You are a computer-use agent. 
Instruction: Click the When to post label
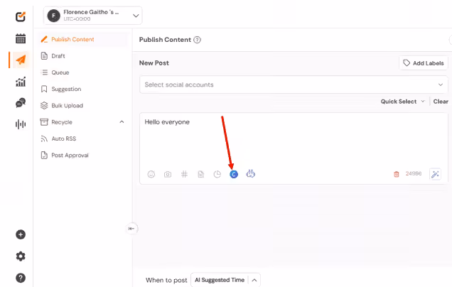click(x=166, y=280)
